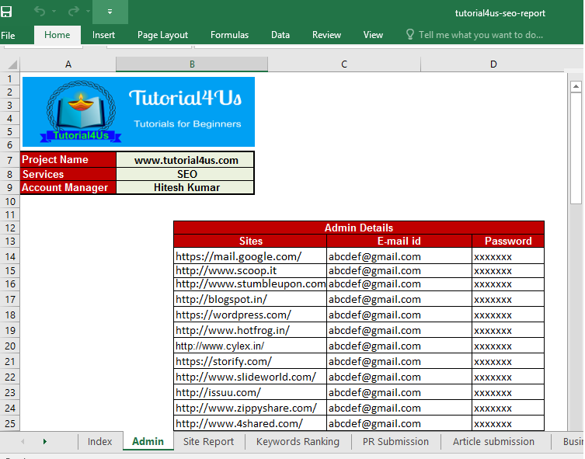Open Customize Quick Access Toolbar dropdown

pos(110,12)
